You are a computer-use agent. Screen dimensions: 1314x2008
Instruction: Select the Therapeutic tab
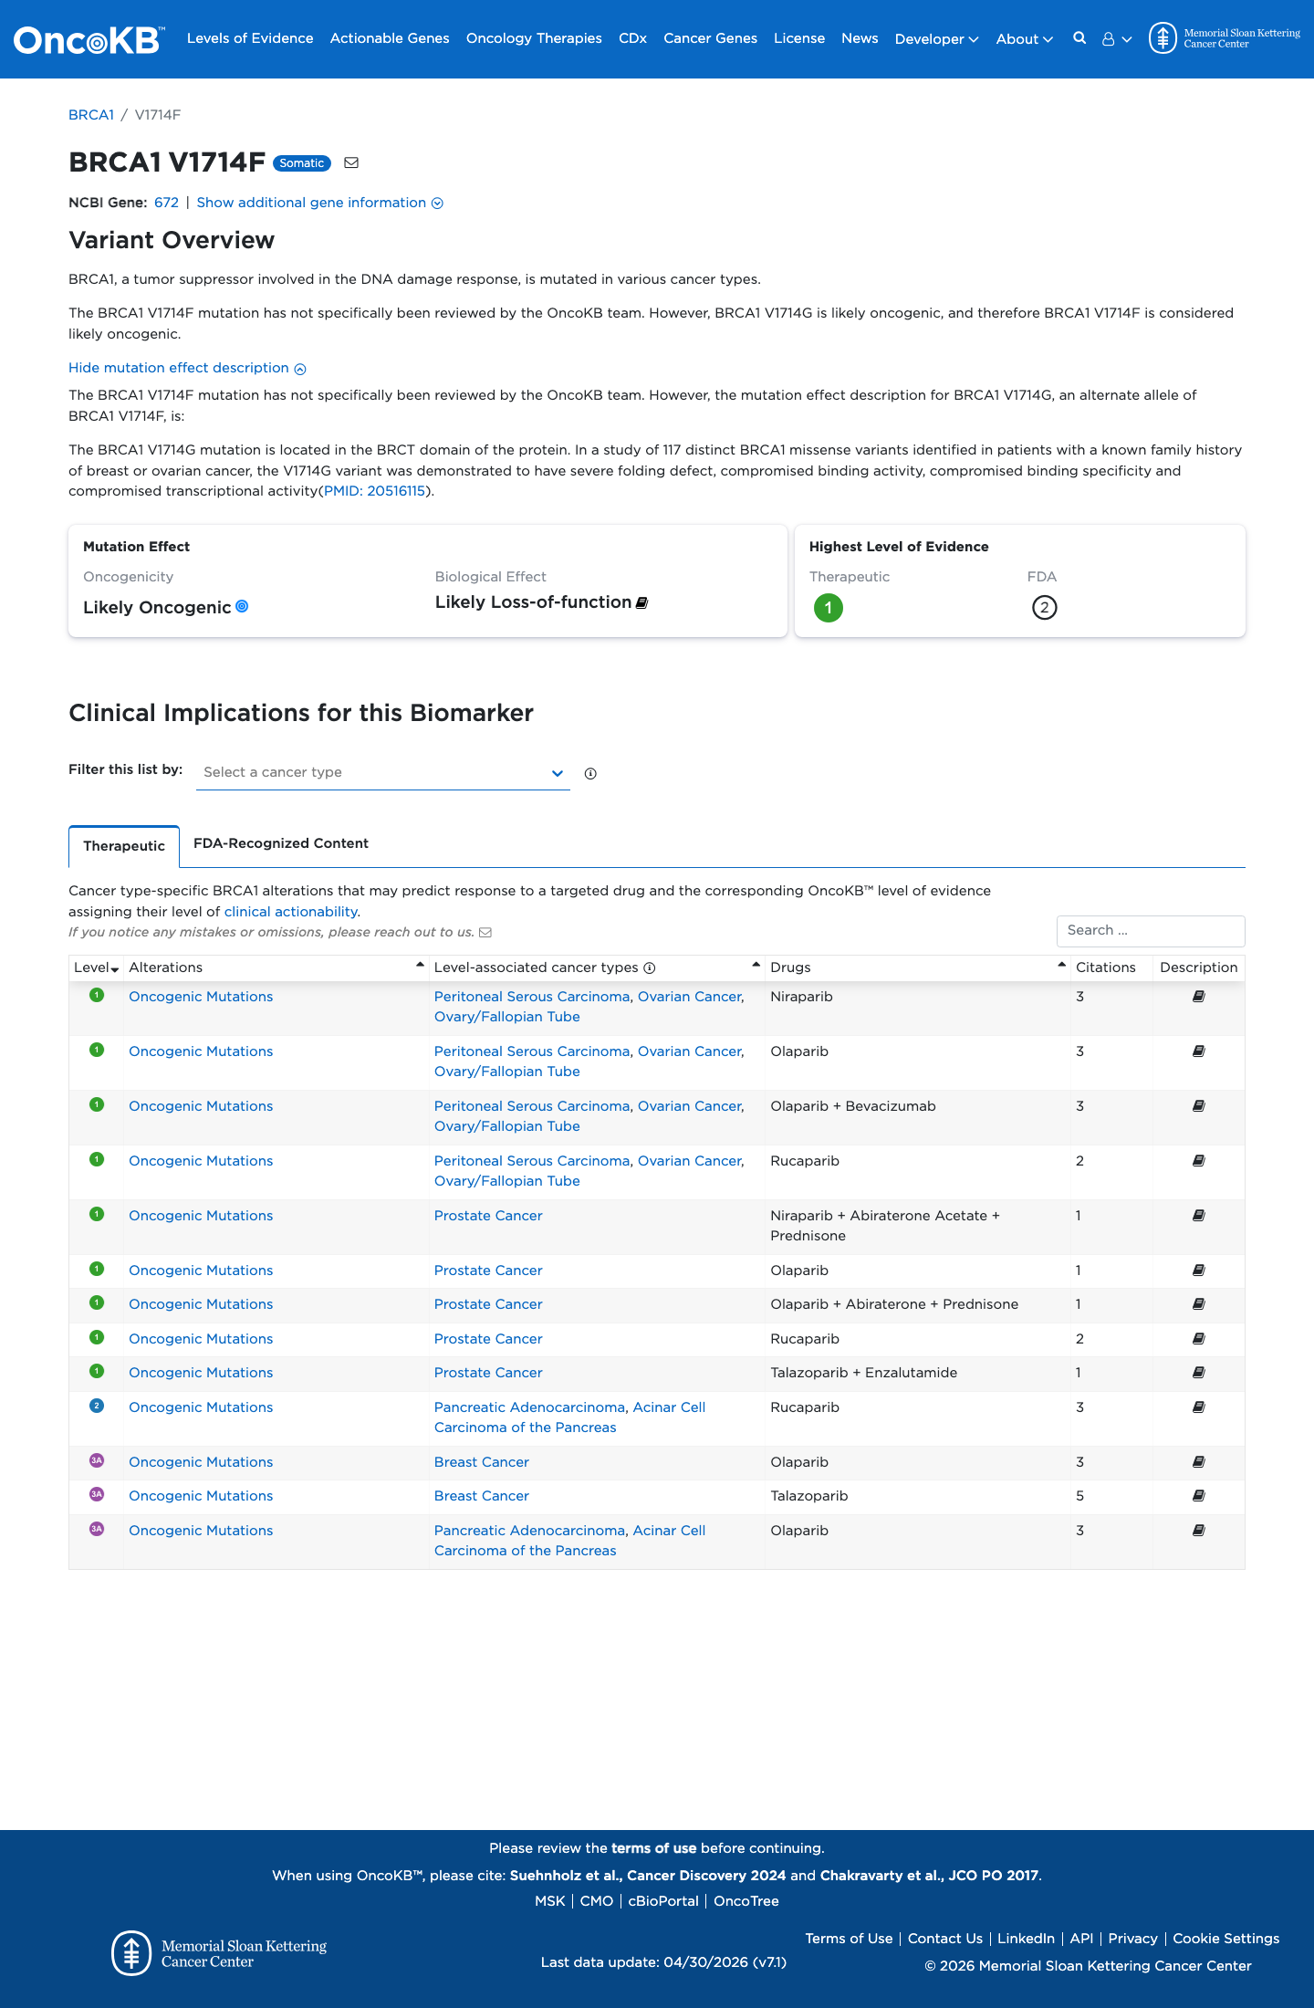pyautogui.click(x=124, y=846)
